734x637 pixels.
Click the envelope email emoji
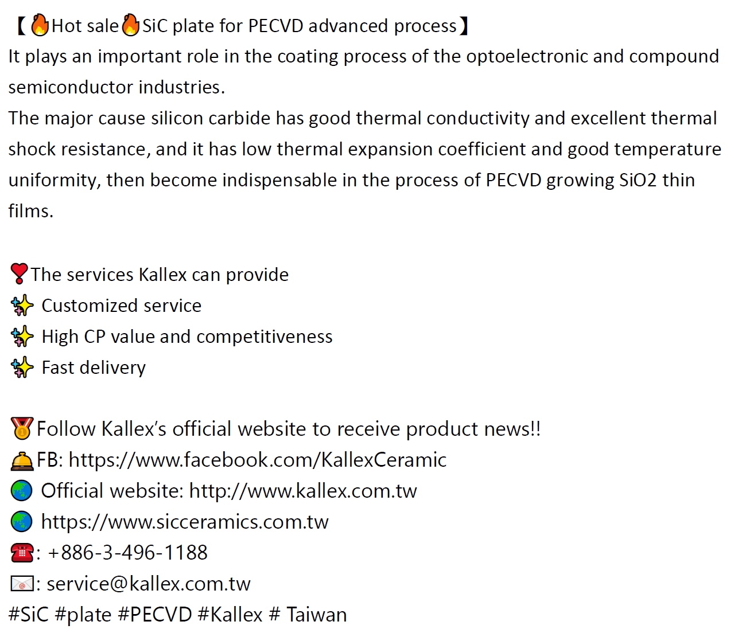tap(22, 584)
